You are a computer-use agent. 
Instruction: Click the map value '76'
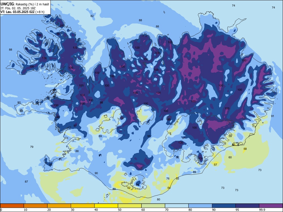coord(168,178)
